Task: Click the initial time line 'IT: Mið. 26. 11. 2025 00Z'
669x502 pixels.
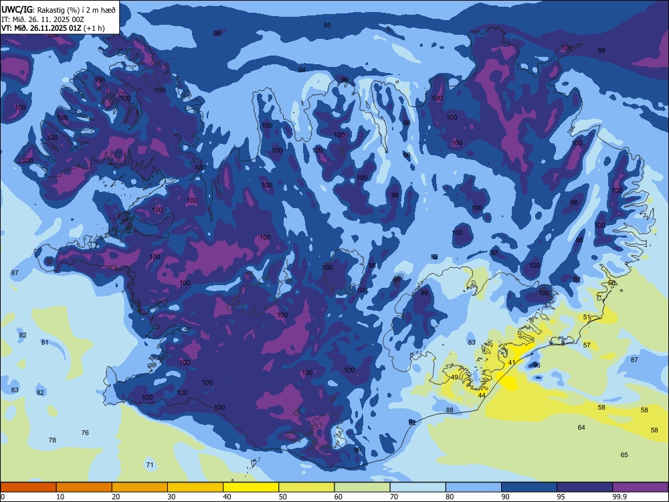Action: [43, 19]
